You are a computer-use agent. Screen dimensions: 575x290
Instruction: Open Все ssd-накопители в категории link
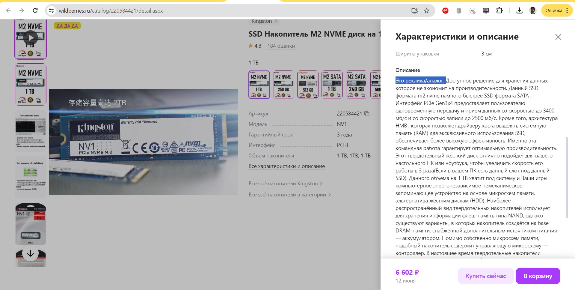click(290, 195)
